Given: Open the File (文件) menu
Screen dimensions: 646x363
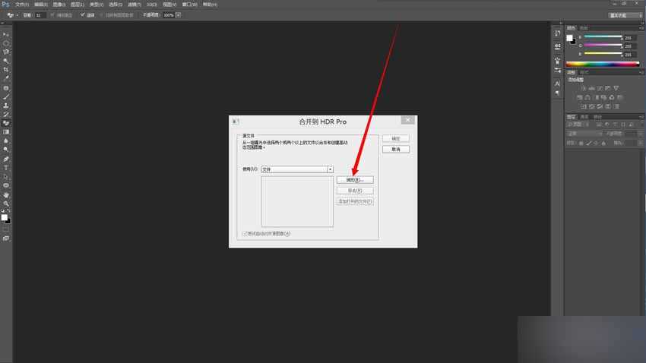Looking at the screenshot, I should tap(22, 5).
